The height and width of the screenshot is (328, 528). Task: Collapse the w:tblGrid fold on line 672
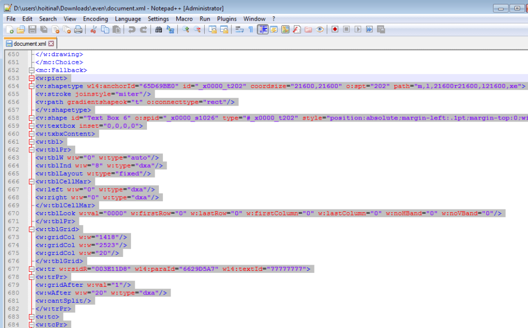pos(32,229)
